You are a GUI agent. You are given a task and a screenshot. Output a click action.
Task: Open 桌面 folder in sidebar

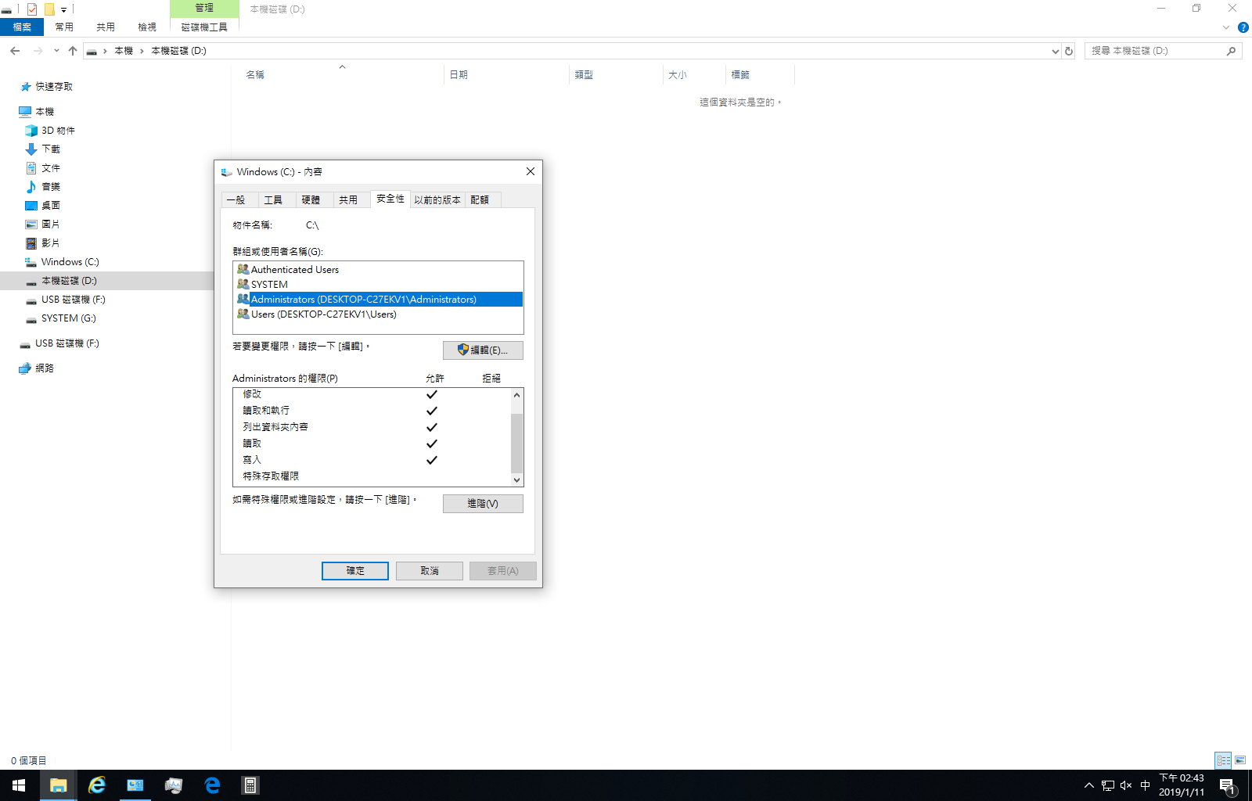[x=51, y=206]
